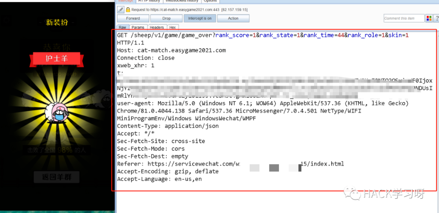439x213 pixels.
Task: Open the colored highlight picker icon
Action: tap(429, 19)
